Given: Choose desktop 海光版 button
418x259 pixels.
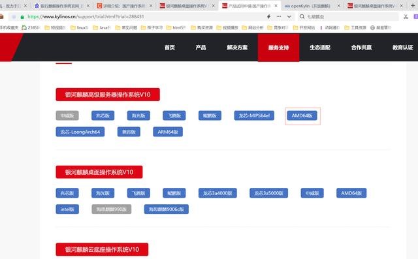Looking at the screenshot, I should coord(103,193).
